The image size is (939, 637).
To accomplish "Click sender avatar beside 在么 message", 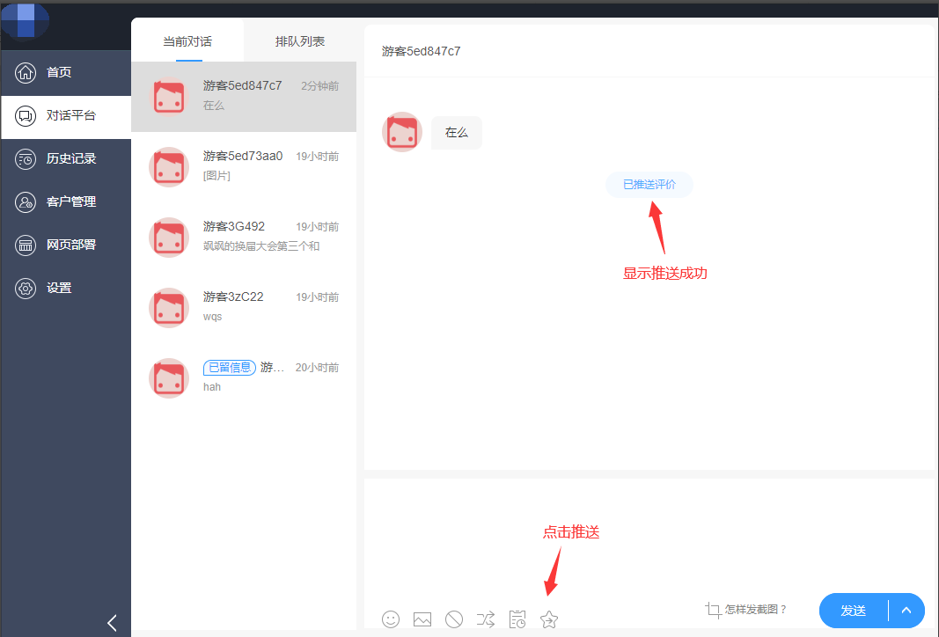I will 402,132.
